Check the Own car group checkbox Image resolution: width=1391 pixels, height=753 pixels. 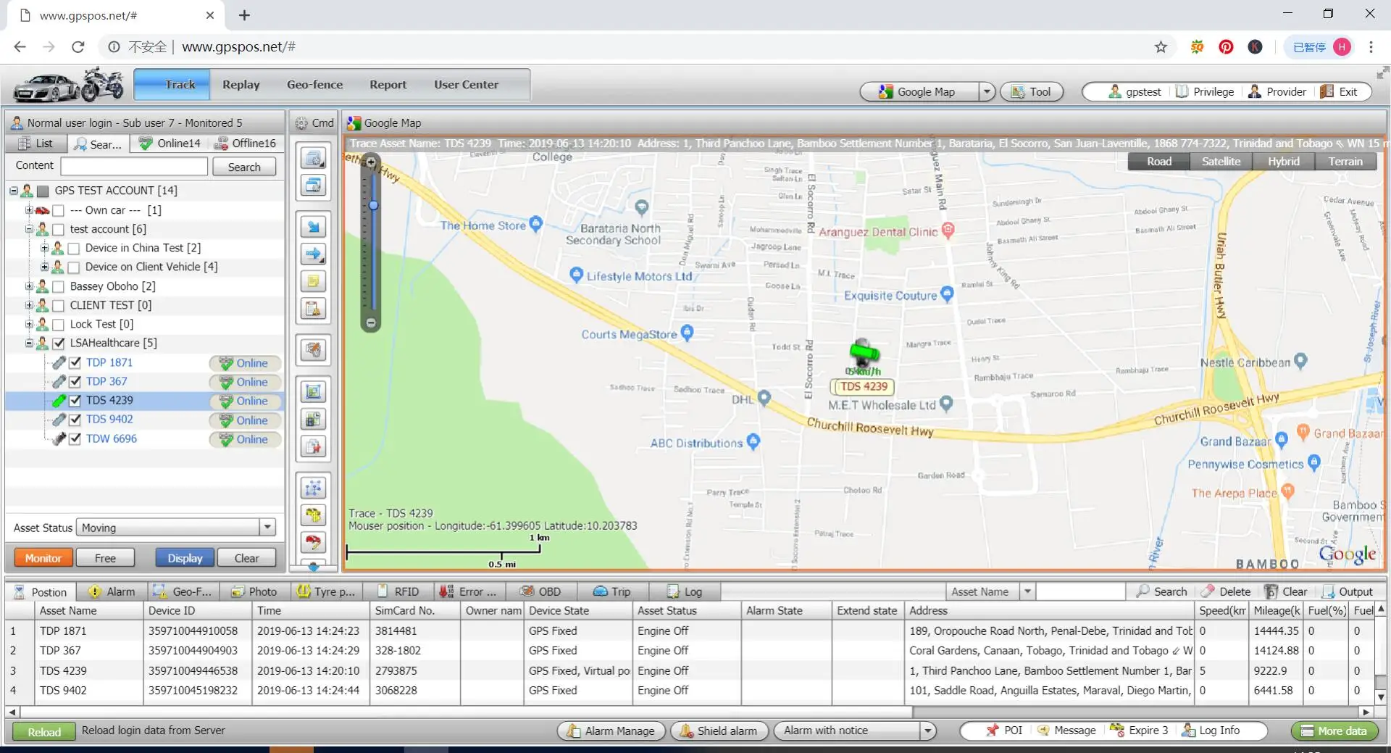59,210
